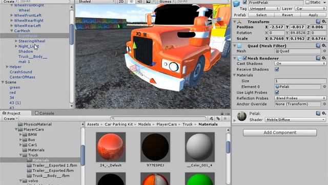Click Car Parking Kit in breadcrumb path
328x185 pixels.
pos(118,124)
